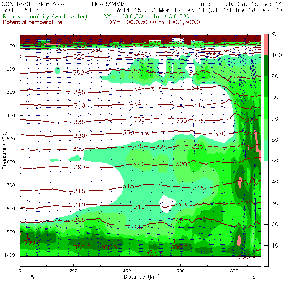Click the white 40–50% colorbar segment

[266, 171]
